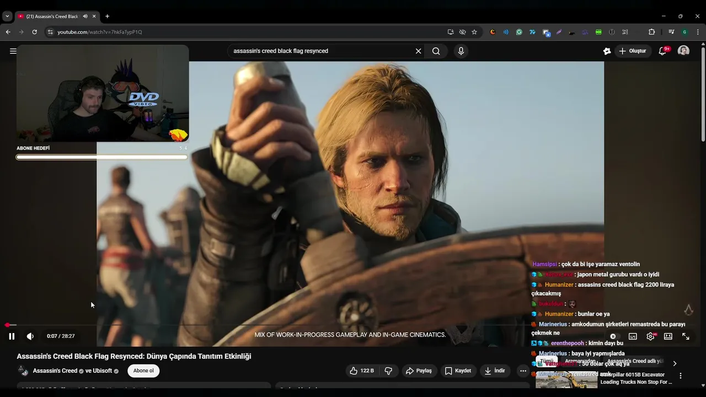Image resolution: width=706 pixels, height=397 pixels.
Task: Open the YouTube hamburger guide menu
Action: 13,51
